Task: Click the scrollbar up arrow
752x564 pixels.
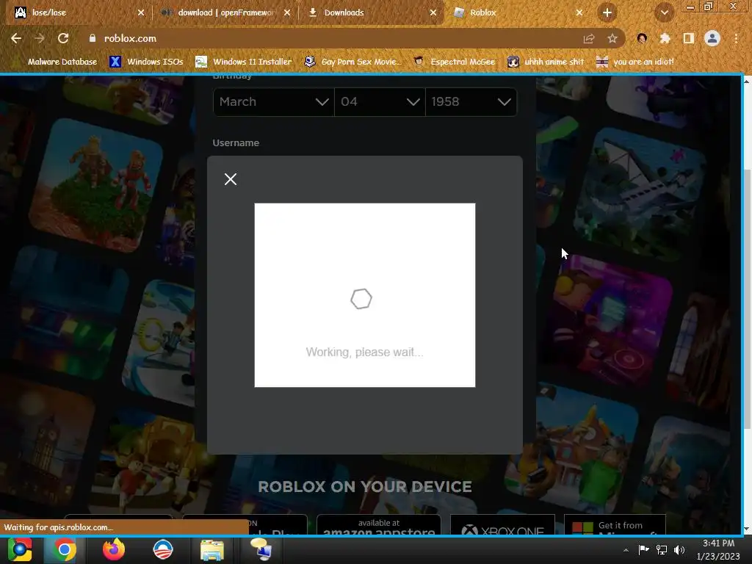Action: click(747, 82)
